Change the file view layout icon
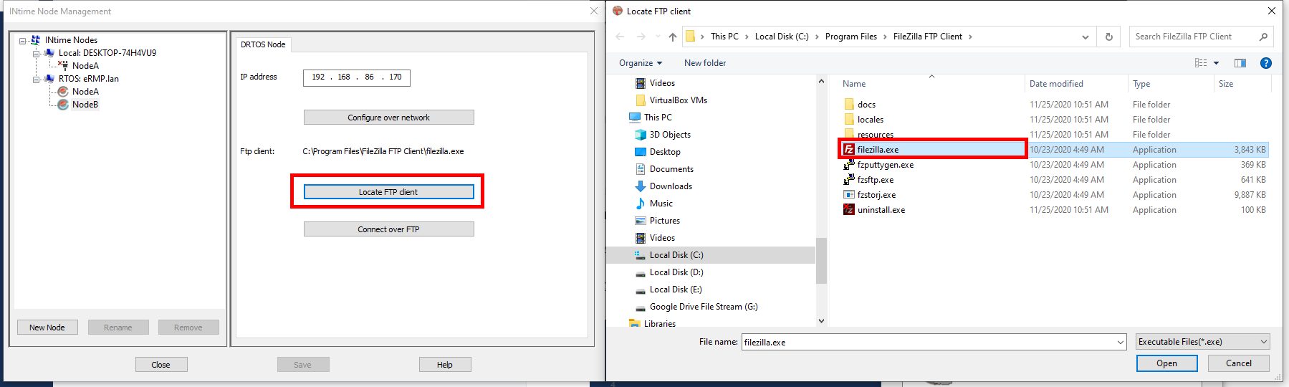This screenshot has height=387, width=1289. click(x=1201, y=63)
